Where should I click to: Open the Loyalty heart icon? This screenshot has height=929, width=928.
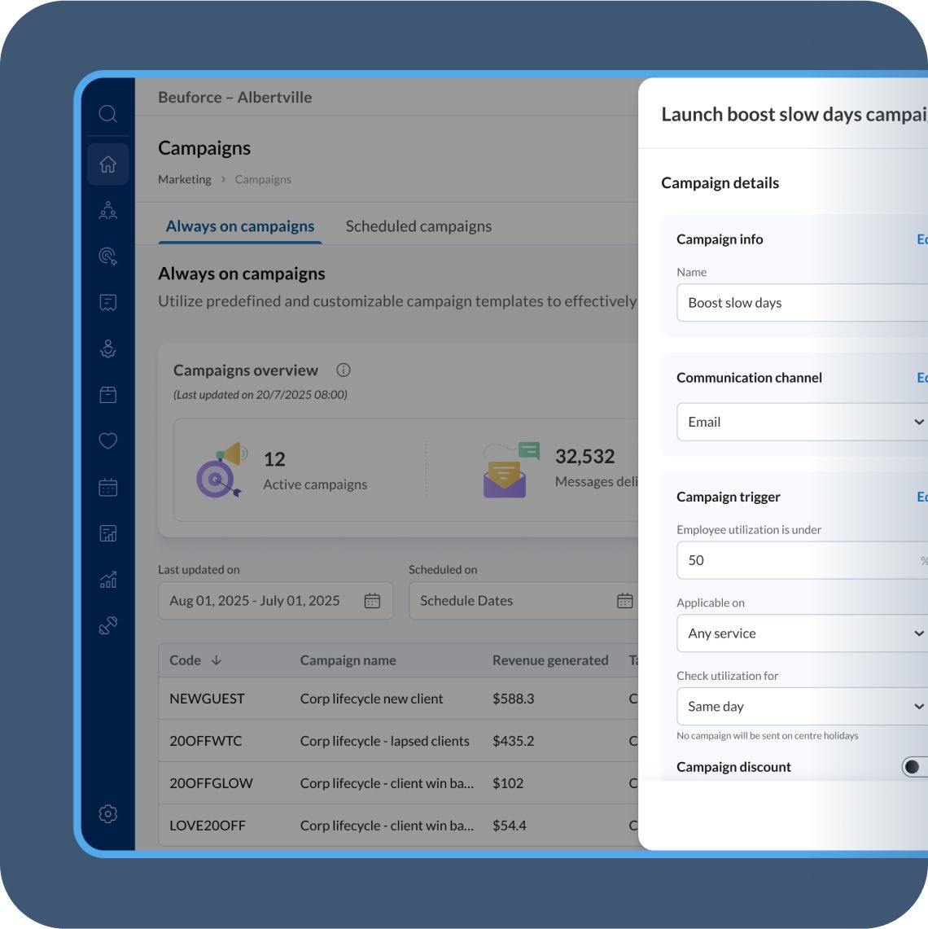click(108, 440)
